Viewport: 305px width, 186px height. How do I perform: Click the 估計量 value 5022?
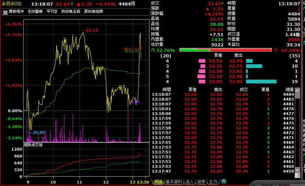click(x=217, y=45)
